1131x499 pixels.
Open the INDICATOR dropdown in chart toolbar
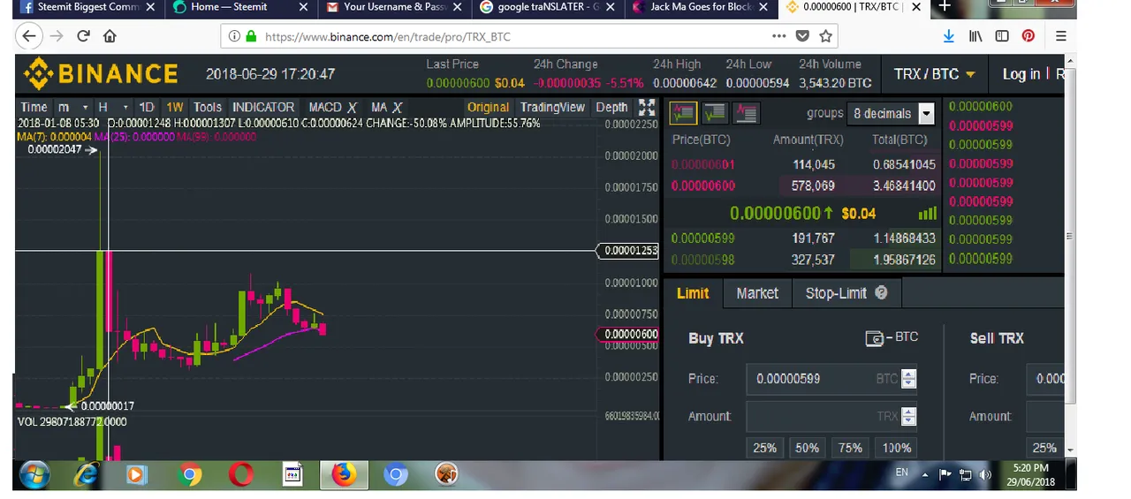(263, 107)
